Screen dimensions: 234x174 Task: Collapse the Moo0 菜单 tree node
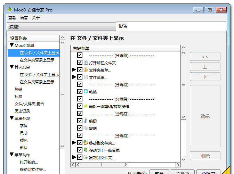(11, 45)
